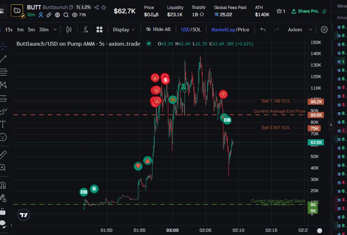Pin the token with the pin icon

click(324, 11)
